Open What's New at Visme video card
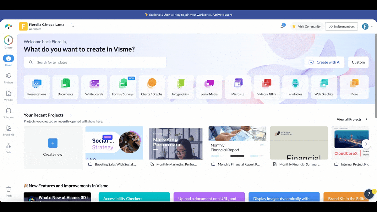This screenshot has width=377, height=212. [x=57, y=197]
